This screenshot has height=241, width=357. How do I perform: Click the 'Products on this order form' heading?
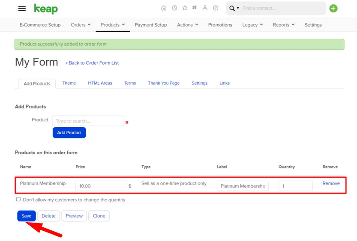point(46,153)
